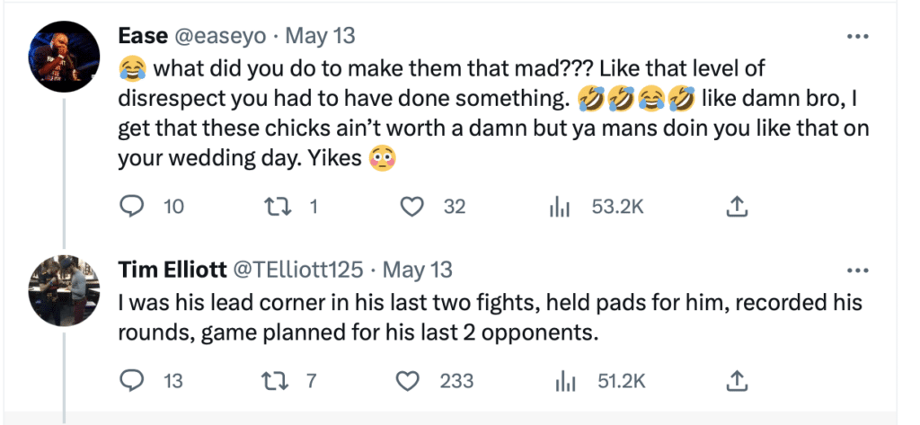Click May 13 timestamp on Ease's tweet

point(319,36)
